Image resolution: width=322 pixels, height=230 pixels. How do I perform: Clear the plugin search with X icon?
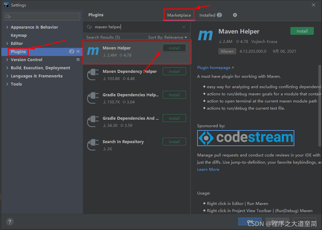coord(184,27)
